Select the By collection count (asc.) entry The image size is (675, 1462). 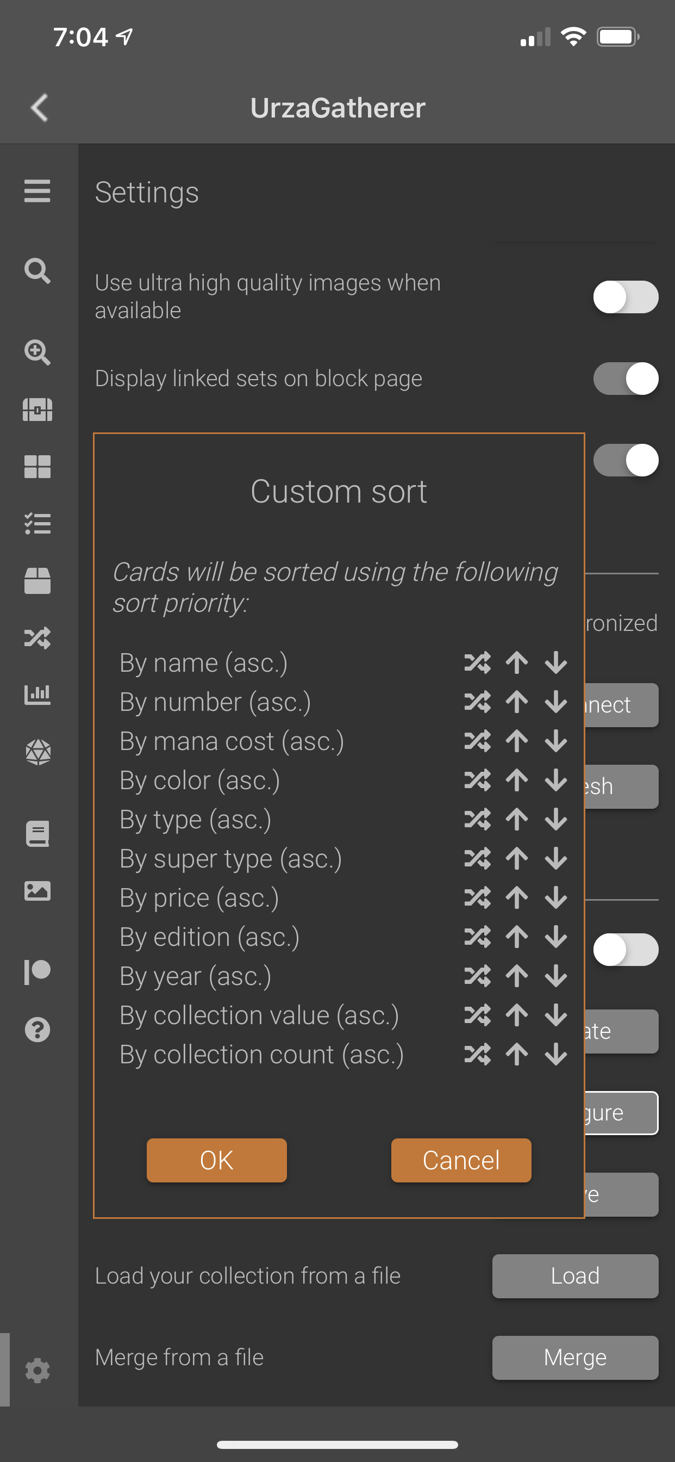click(261, 1054)
